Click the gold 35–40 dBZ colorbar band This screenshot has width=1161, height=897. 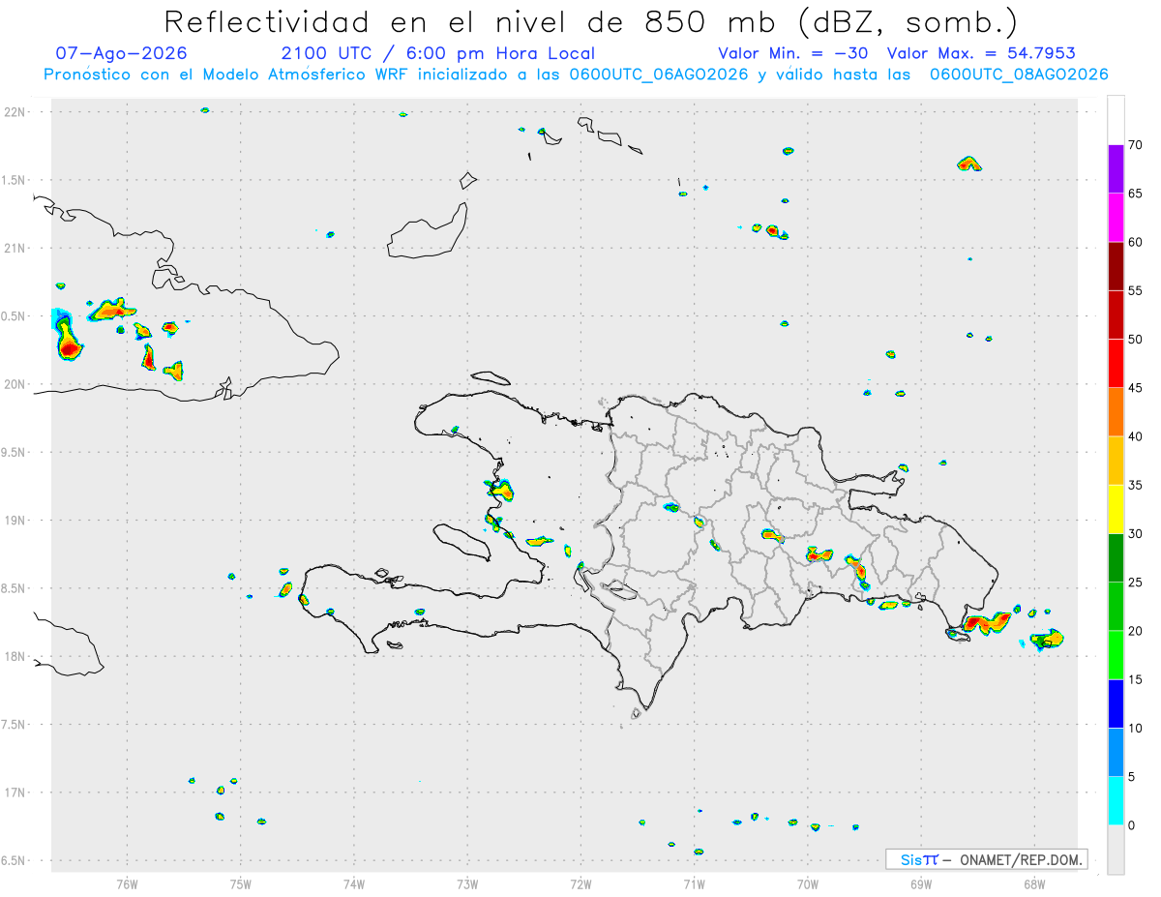click(x=1116, y=461)
